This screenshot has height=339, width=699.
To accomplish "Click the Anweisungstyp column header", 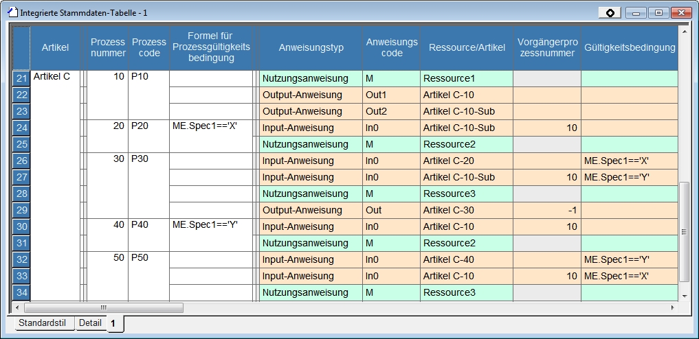I will (x=311, y=47).
